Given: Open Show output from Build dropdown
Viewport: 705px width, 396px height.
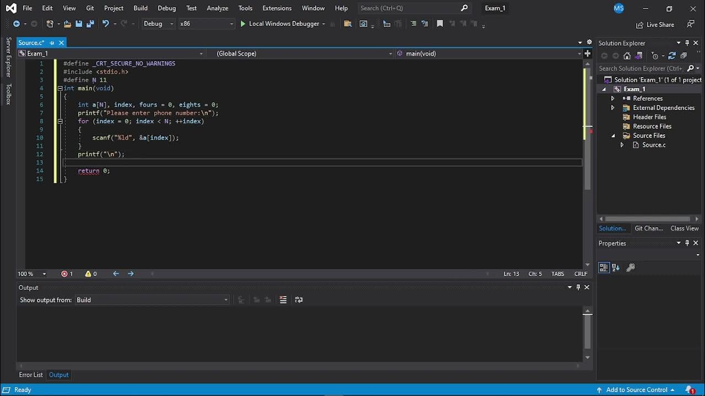Looking at the screenshot, I should pos(153,300).
